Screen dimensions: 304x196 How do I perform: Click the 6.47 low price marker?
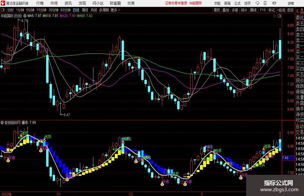67,115
